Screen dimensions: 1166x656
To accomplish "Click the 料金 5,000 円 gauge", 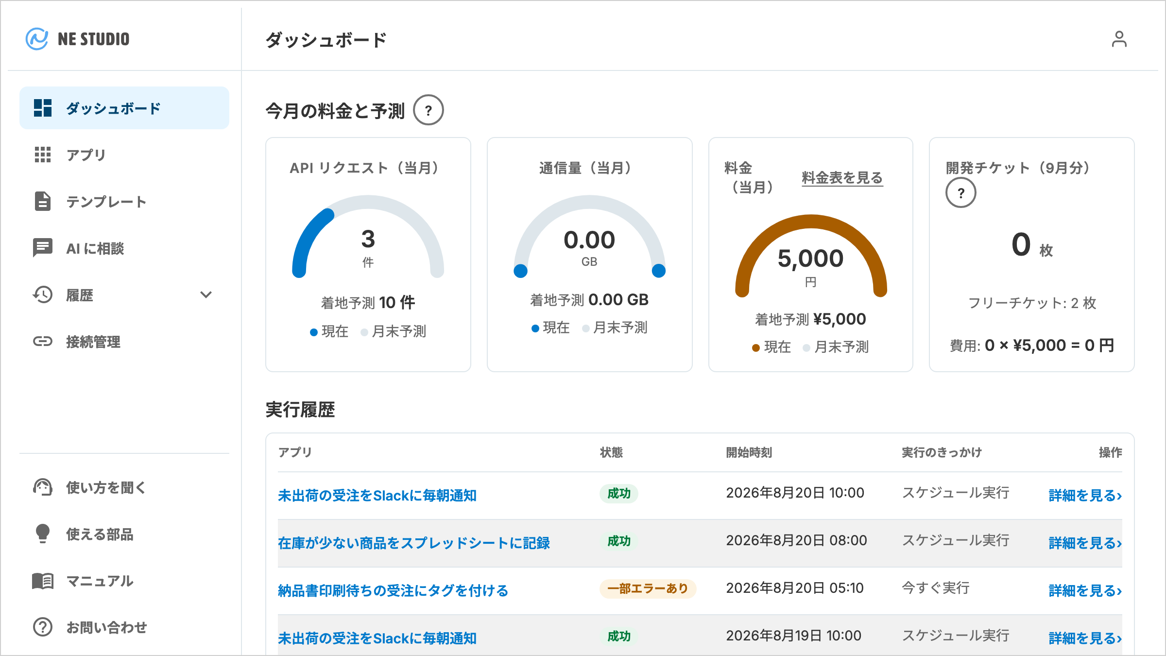I will coord(811,256).
